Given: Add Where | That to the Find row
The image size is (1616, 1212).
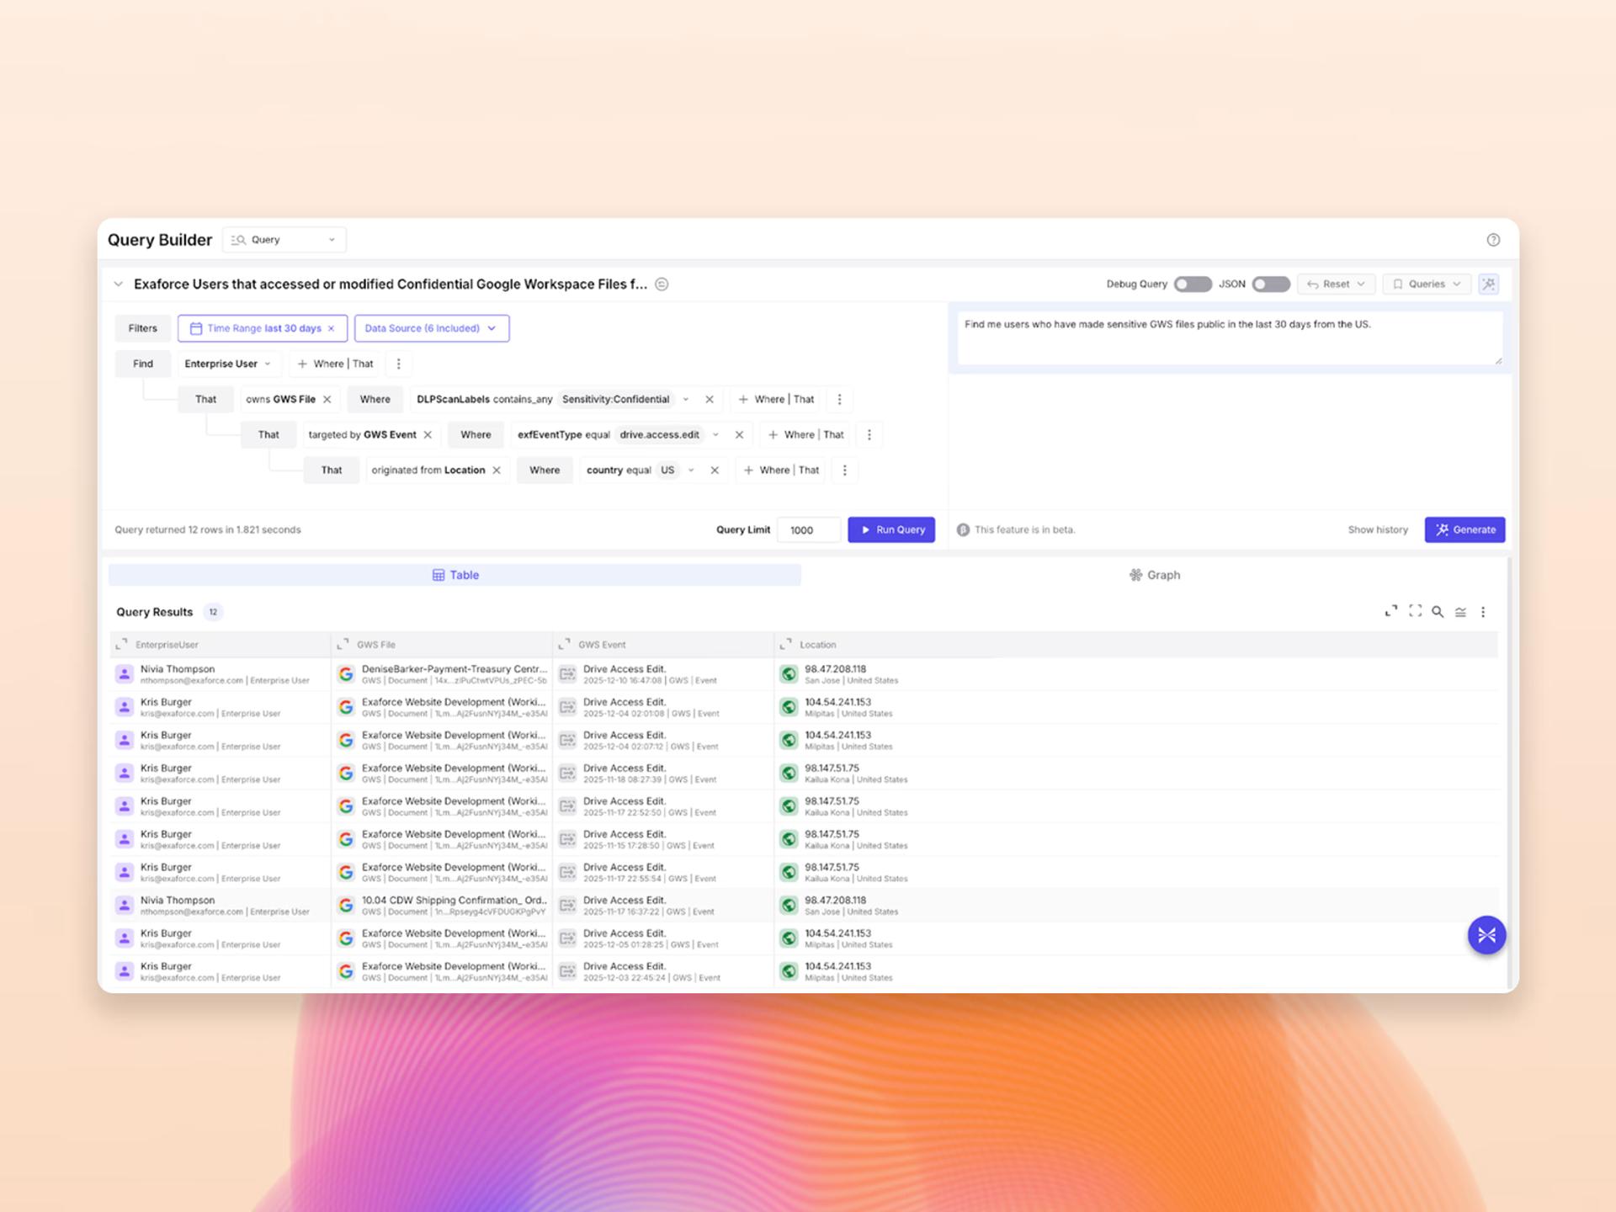Looking at the screenshot, I should 335,364.
